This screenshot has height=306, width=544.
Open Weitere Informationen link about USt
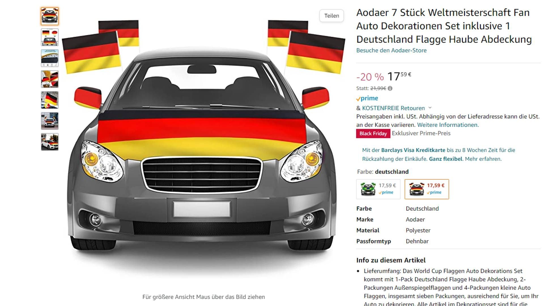[448, 125]
